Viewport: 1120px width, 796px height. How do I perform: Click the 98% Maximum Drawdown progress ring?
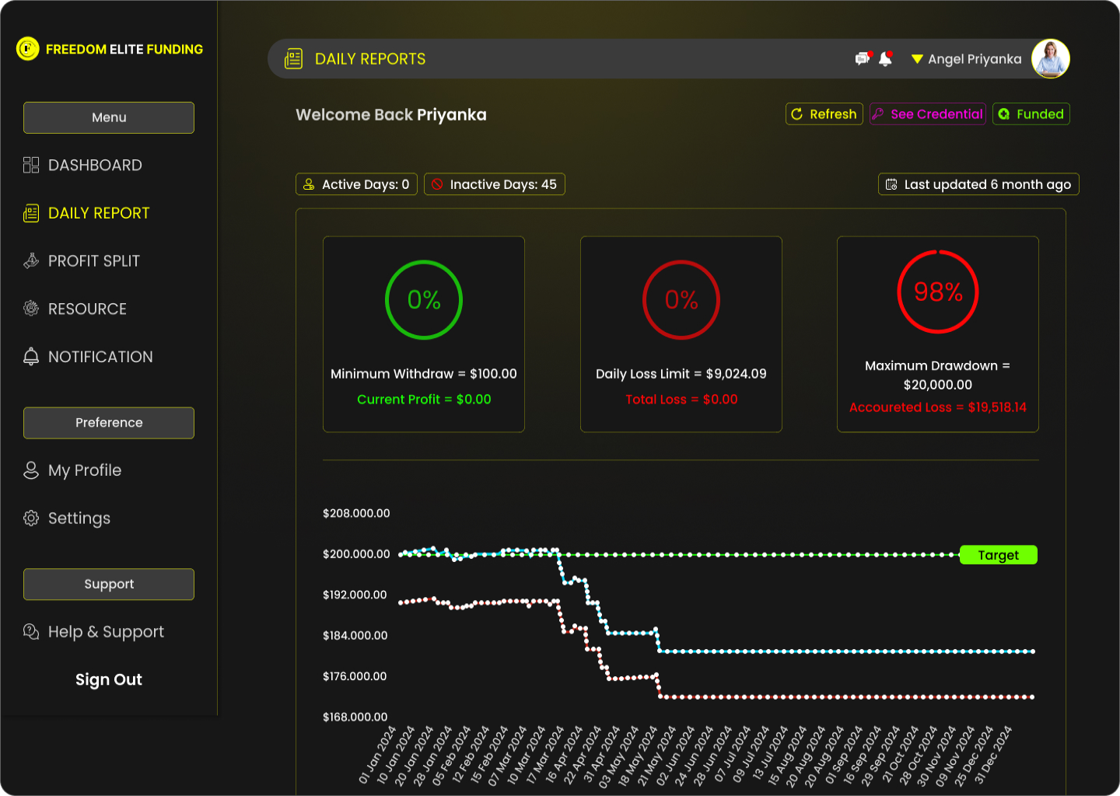pyautogui.click(x=937, y=292)
